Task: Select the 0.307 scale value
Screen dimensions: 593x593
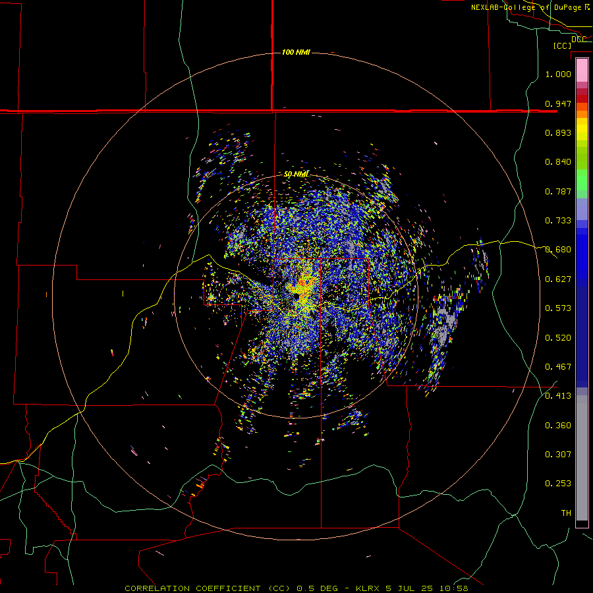Action: click(x=558, y=455)
